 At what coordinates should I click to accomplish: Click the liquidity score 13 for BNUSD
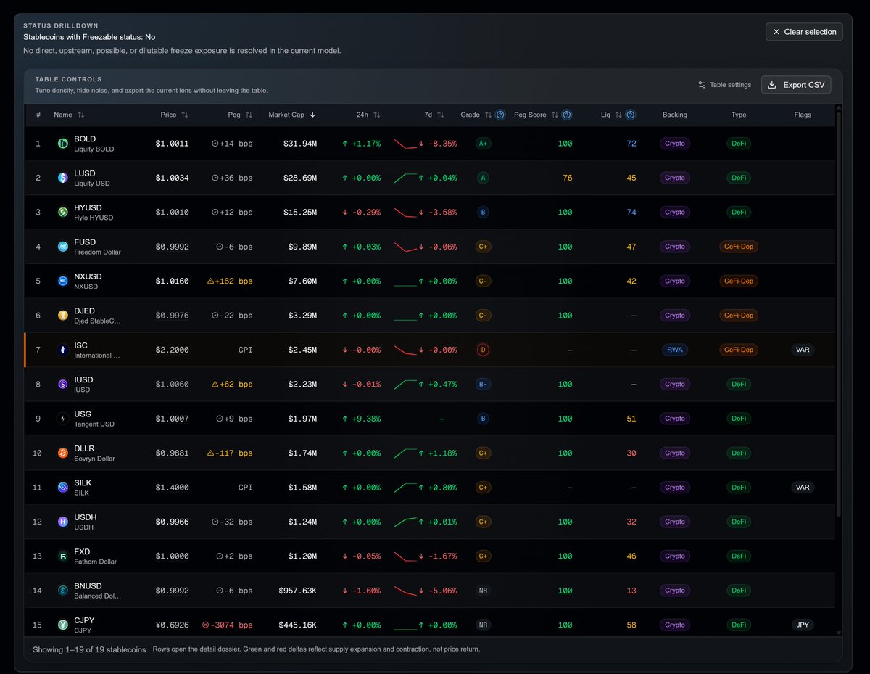tap(631, 591)
